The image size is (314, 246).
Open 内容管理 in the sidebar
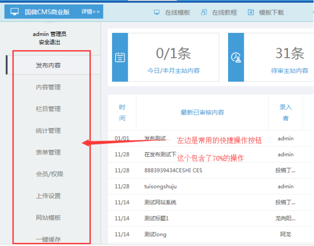coord(48,87)
